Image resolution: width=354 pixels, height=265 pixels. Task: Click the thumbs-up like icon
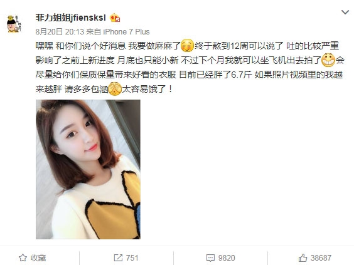(303, 257)
